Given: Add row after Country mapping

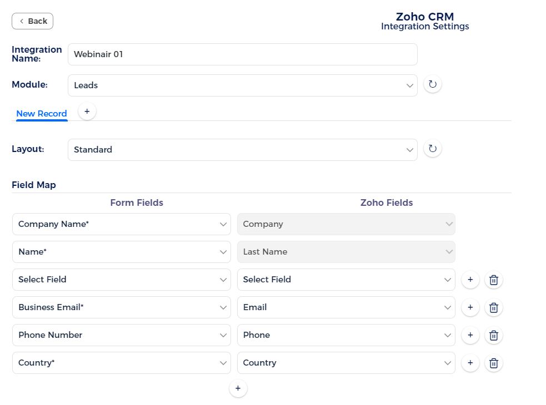Looking at the screenshot, I should tap(470, 363).
